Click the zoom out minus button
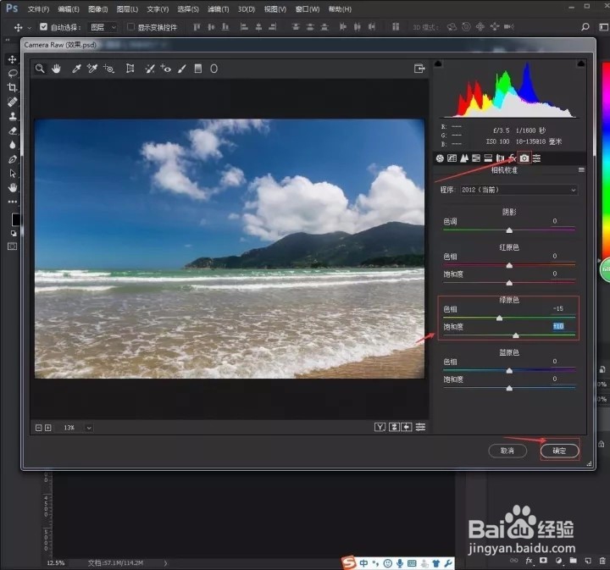 click(38, 428)
